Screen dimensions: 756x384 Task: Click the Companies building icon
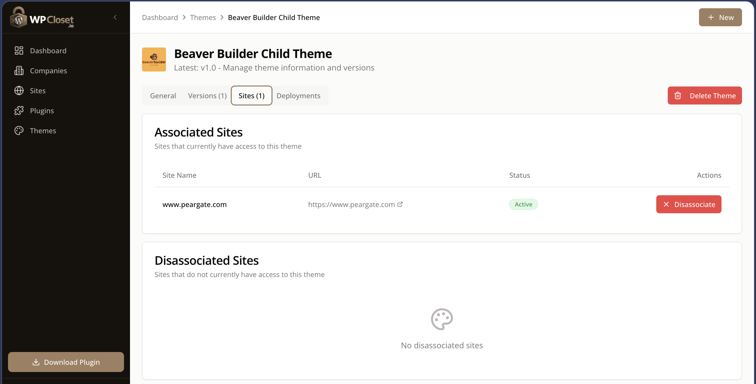point(19,70)
